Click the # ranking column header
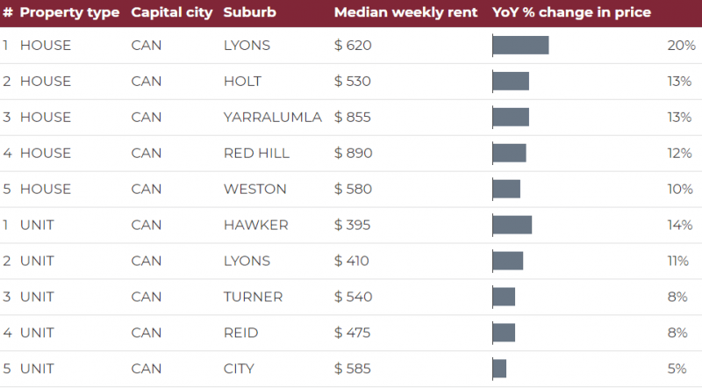This screenshot has height=388, width=702. (x=7, y=12)
